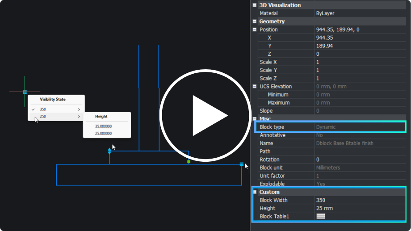Screen dimensions: 411x231
Task: Edit the Rotation value field
Action: (360, 160)
